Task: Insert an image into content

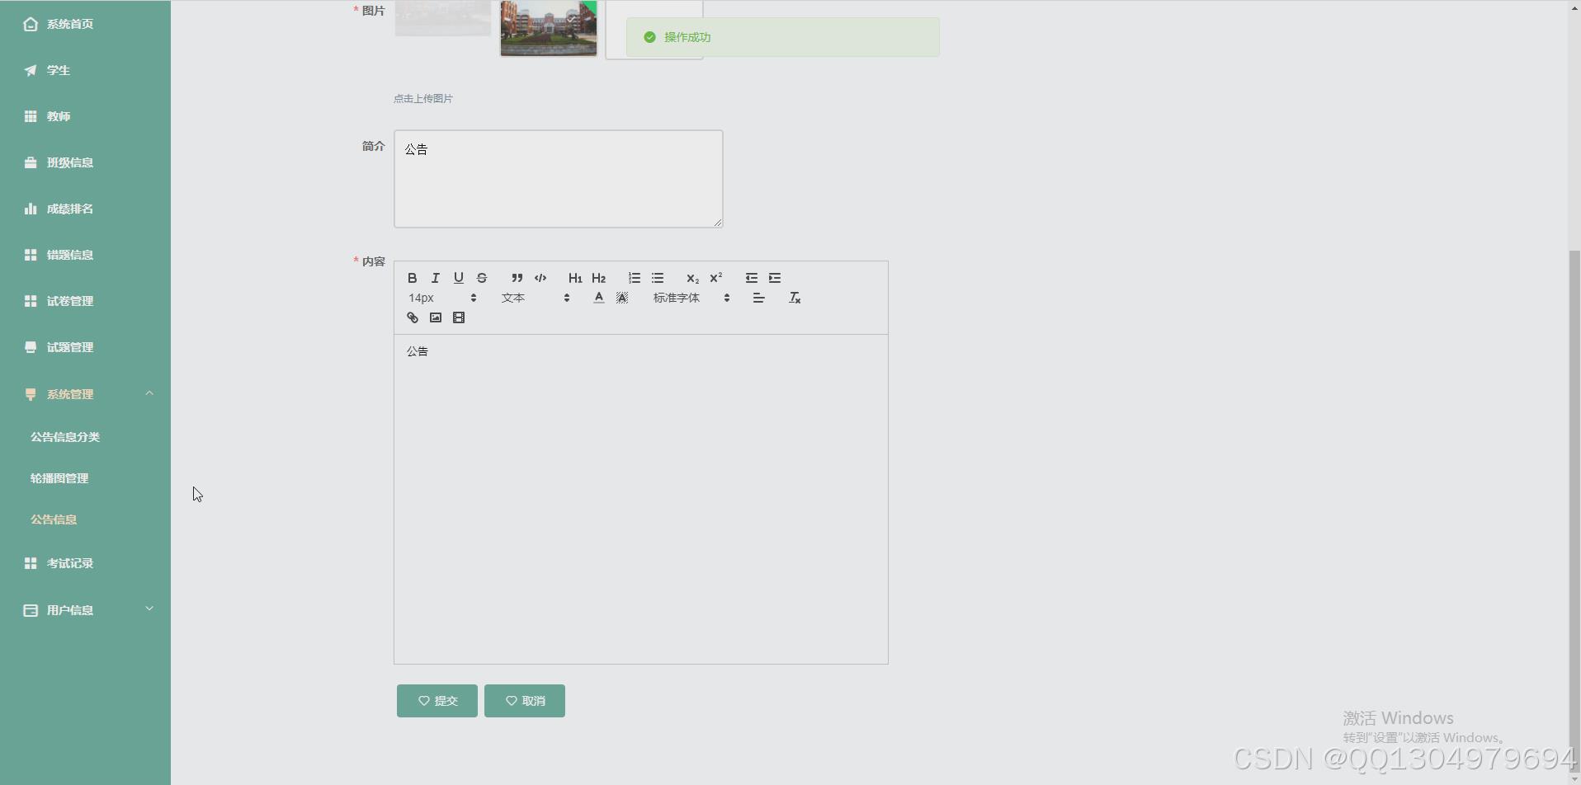Action: (436, 317)
